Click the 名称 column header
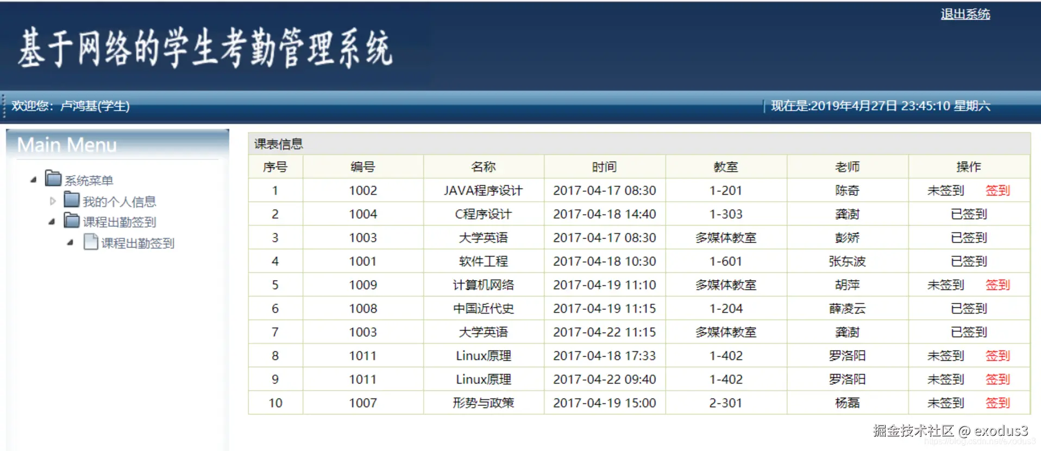The width and height of the screenshot is (1041, 451). click(x=484, y=167)
